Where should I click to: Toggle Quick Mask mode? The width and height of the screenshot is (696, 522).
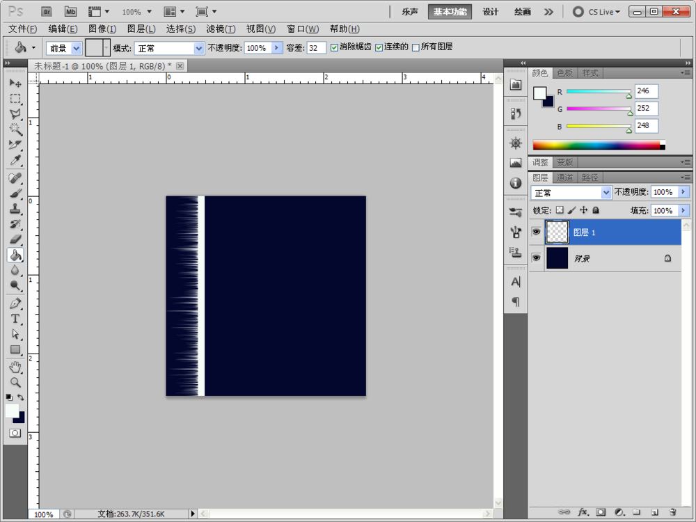coord(15,433)
